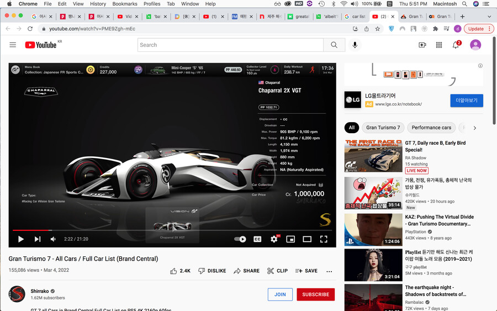Viewport: 497px width, 311px height.
Task: Click the video progress bar
Action: (x=166, y=230)
